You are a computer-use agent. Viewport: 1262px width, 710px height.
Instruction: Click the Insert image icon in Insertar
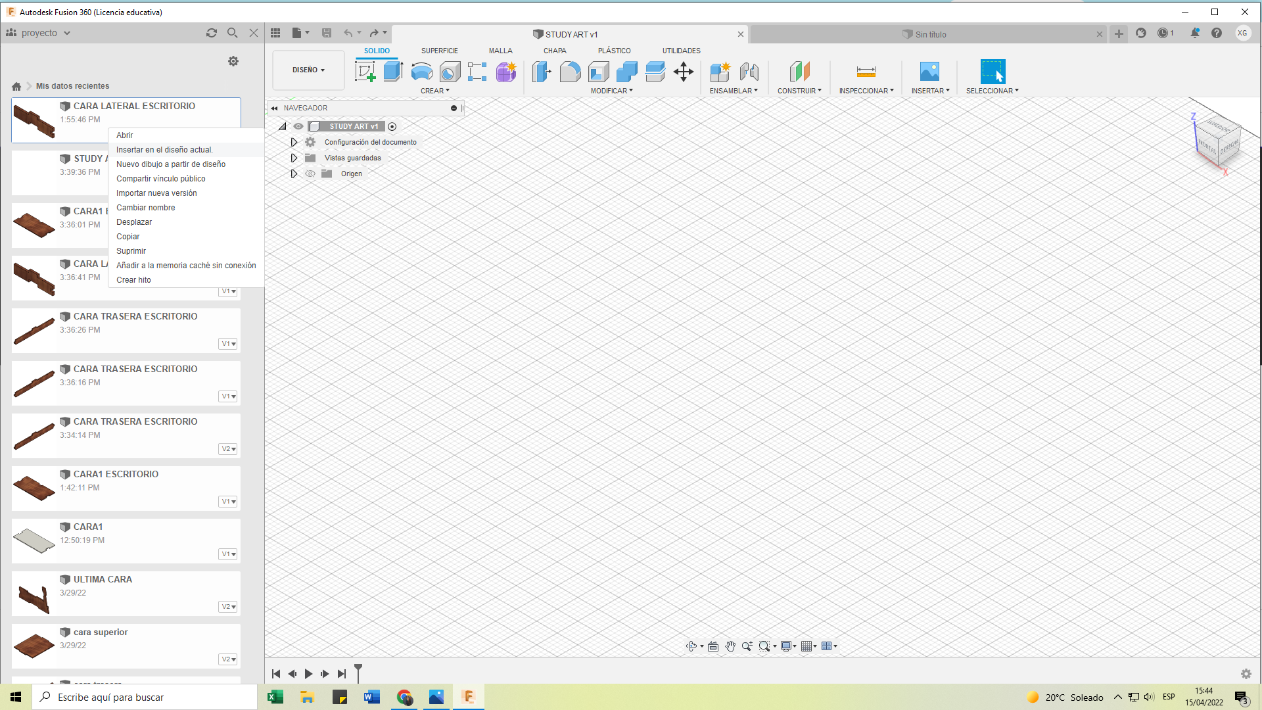click(x=929, y=71)
